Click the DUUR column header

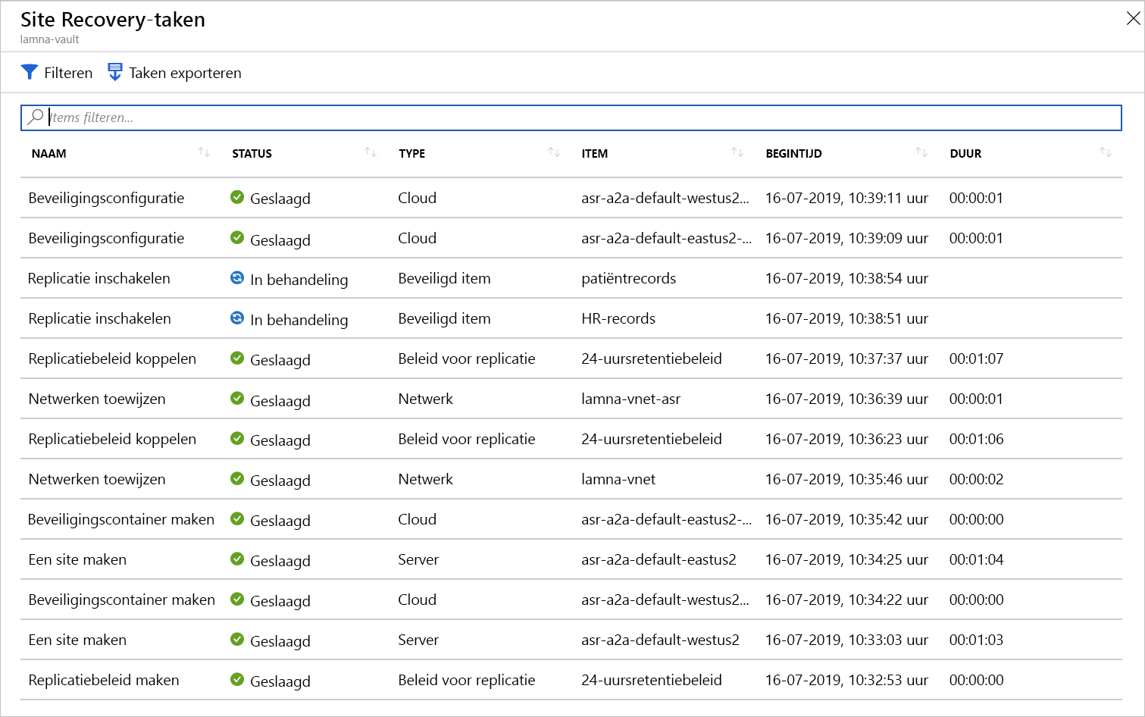point(965,153)
